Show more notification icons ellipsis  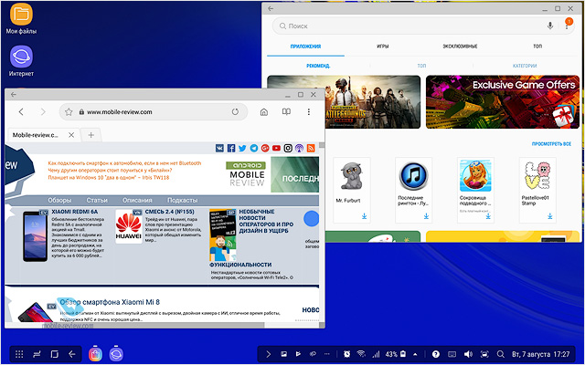[x=327, y=354]
